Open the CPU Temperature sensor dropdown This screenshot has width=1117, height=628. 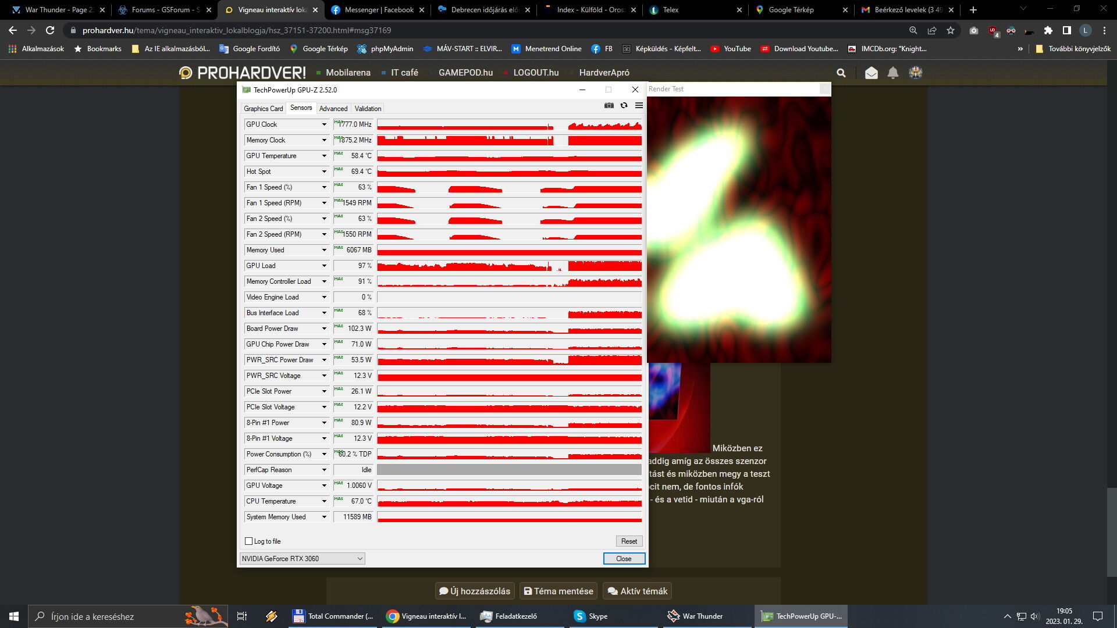(x=324, y=501)
